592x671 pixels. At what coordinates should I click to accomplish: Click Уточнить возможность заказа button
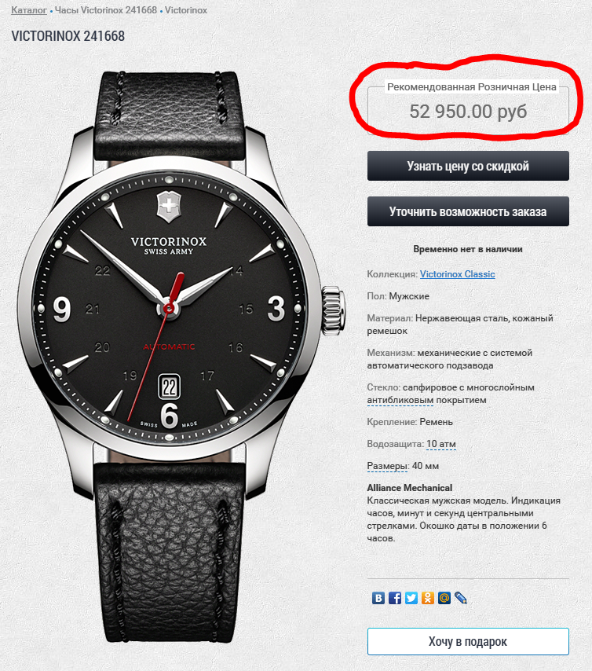tap(468, 211)
